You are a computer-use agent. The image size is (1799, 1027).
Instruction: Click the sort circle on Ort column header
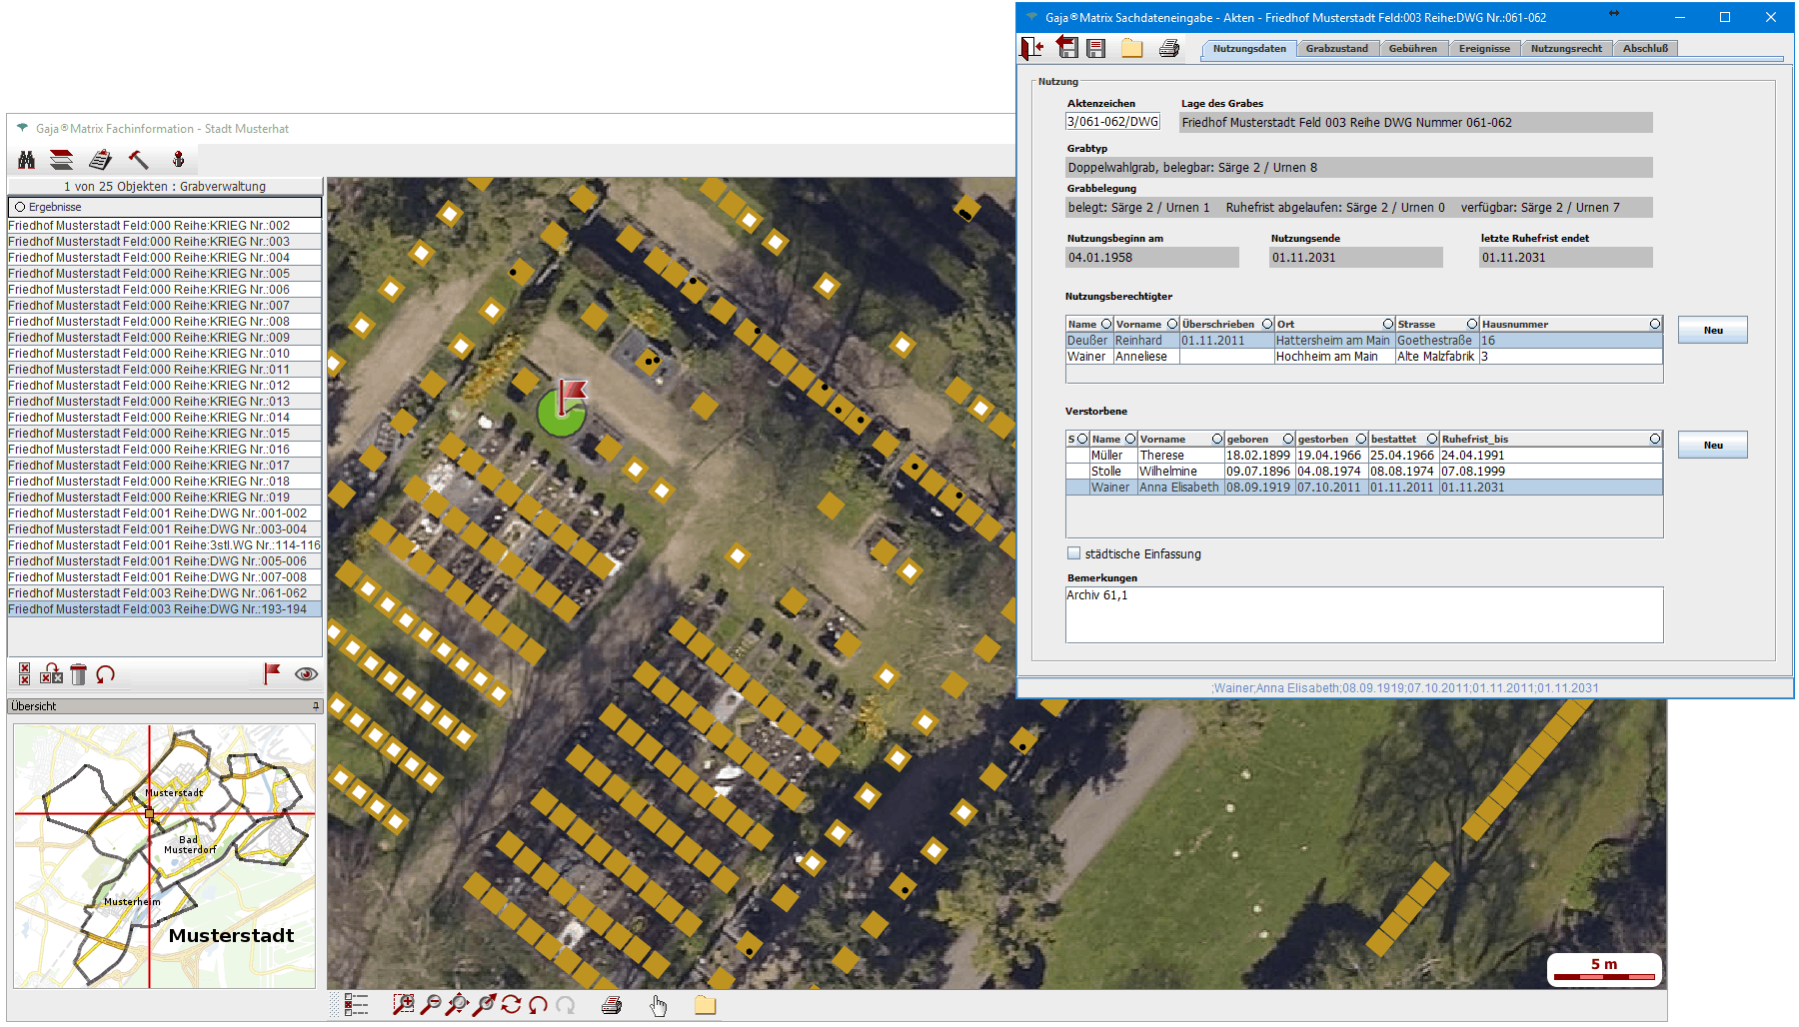(x=1387, y=324)
